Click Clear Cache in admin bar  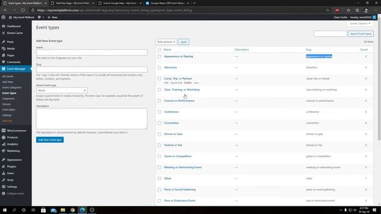click(340, 17)
